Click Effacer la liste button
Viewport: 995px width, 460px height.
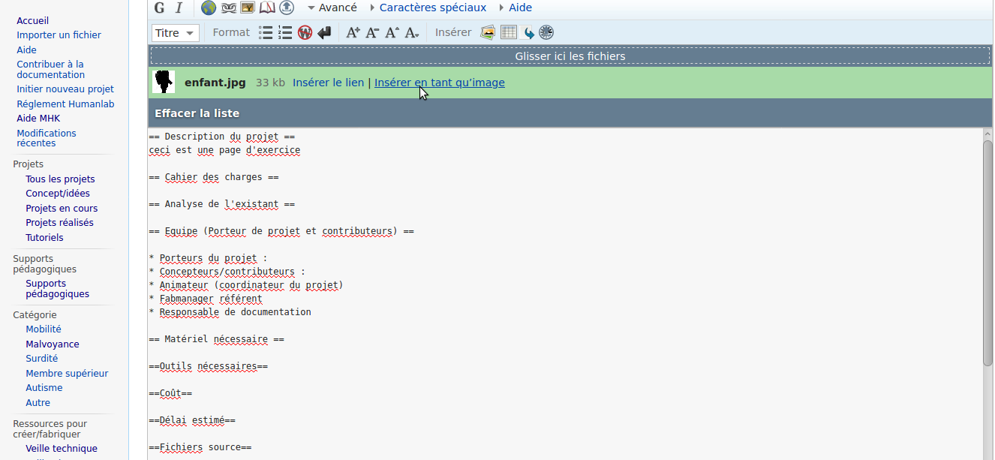[197, 113]
